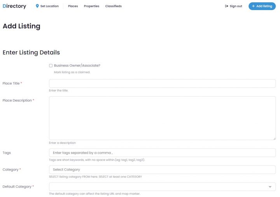This screenshot has width=280, height=197.
Task: Grab the description box resize handle
Action: 274,138
